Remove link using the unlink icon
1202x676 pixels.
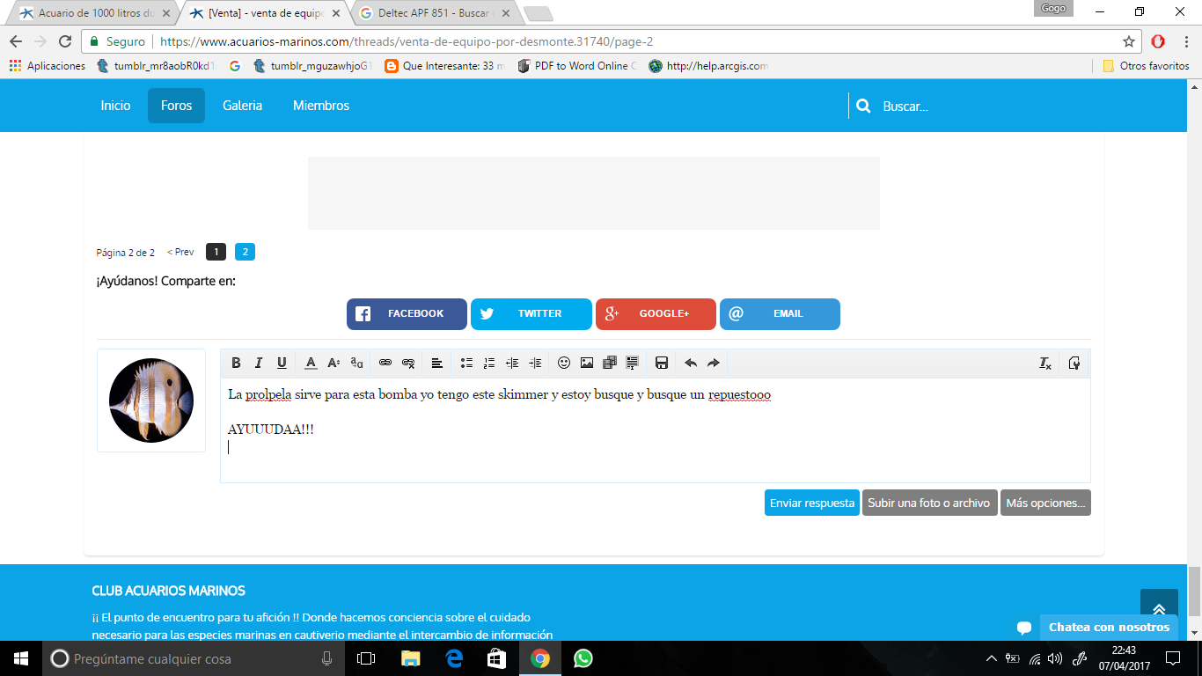[408, 363]
